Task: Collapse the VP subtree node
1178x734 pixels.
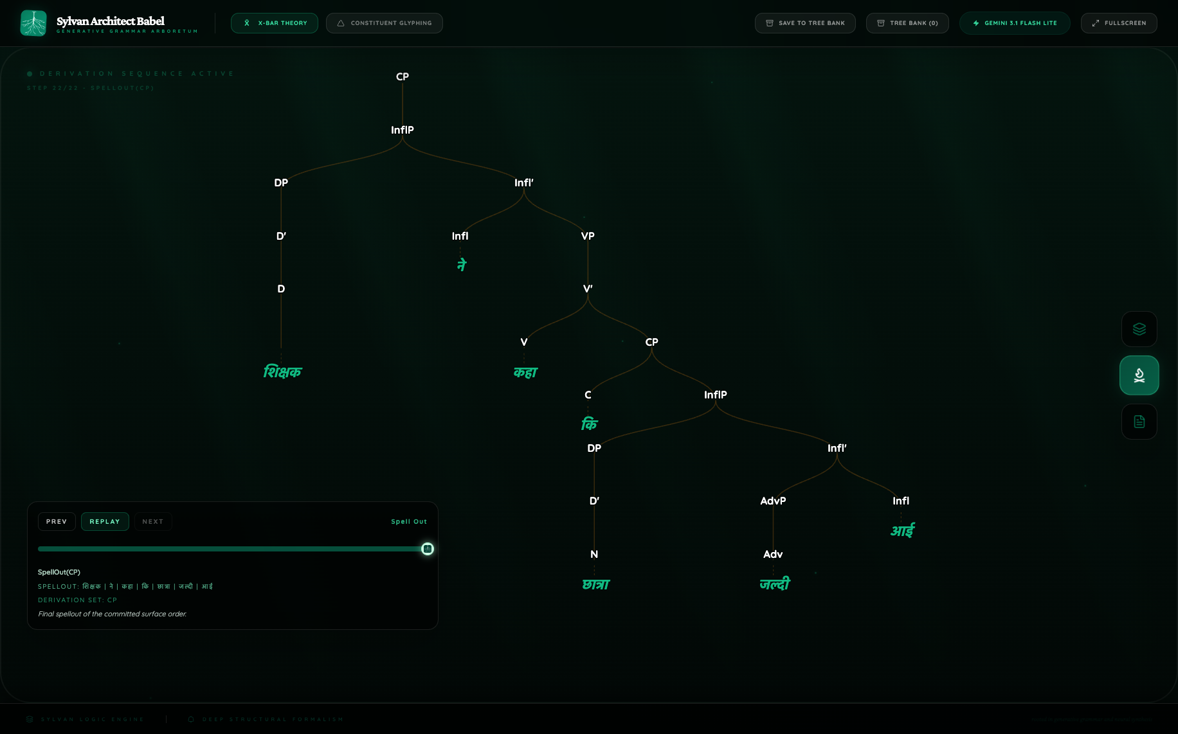Action: pyautogui.click(x=587, y=236)
